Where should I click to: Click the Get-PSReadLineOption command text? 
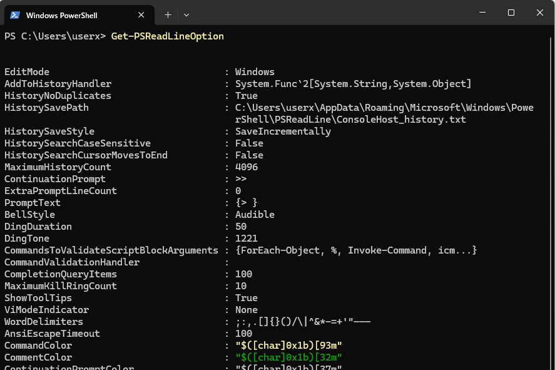click(167, 36)
